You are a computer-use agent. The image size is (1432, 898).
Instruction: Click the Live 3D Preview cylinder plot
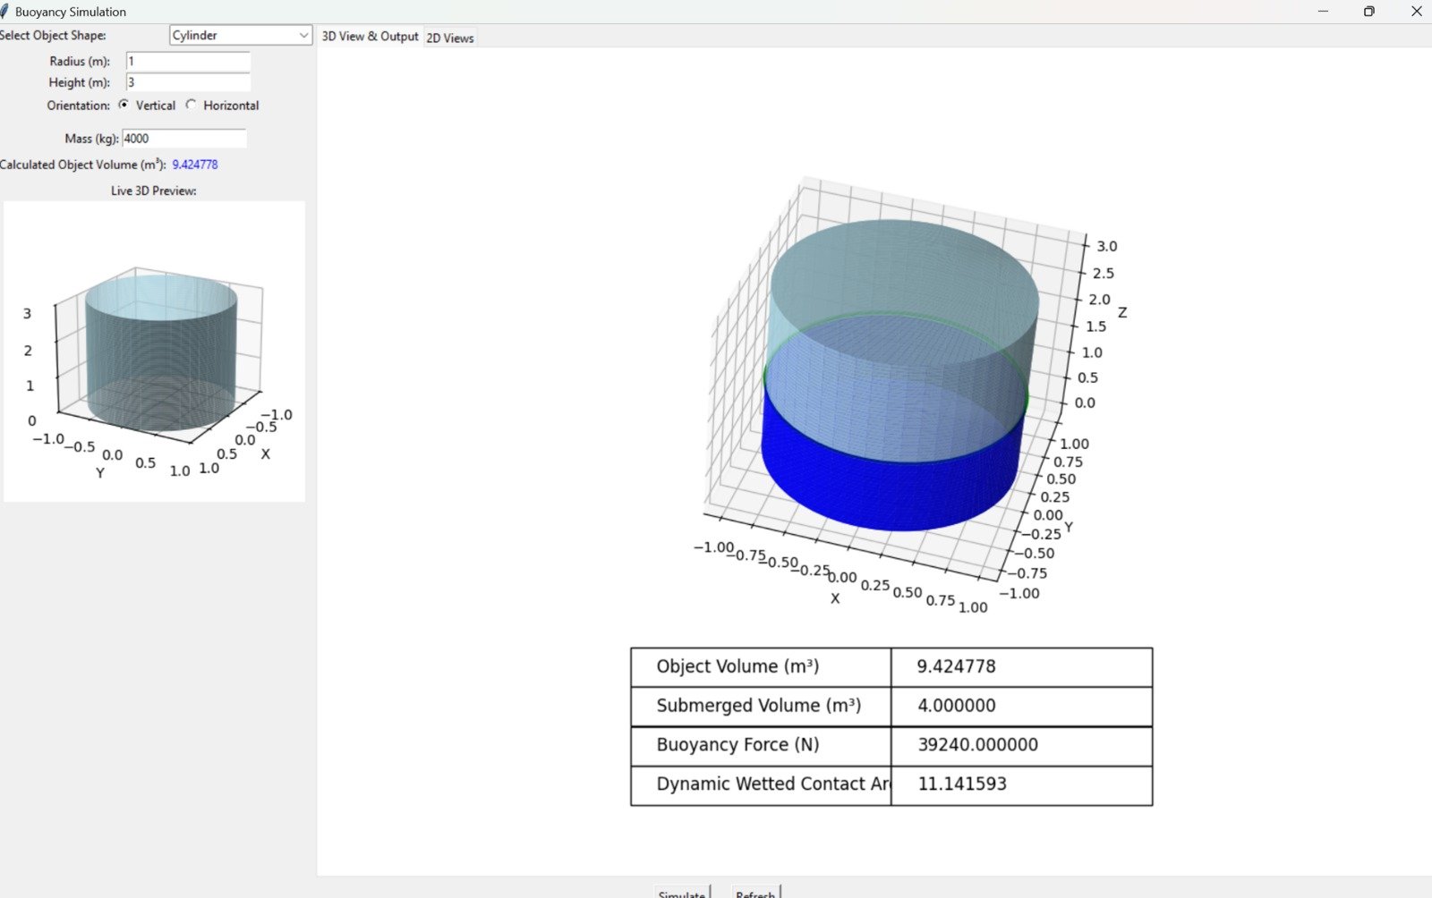pos(154,351)
